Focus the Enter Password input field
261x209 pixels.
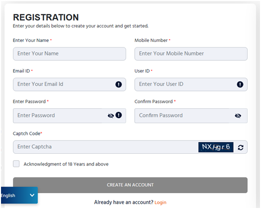pos(69,115)
